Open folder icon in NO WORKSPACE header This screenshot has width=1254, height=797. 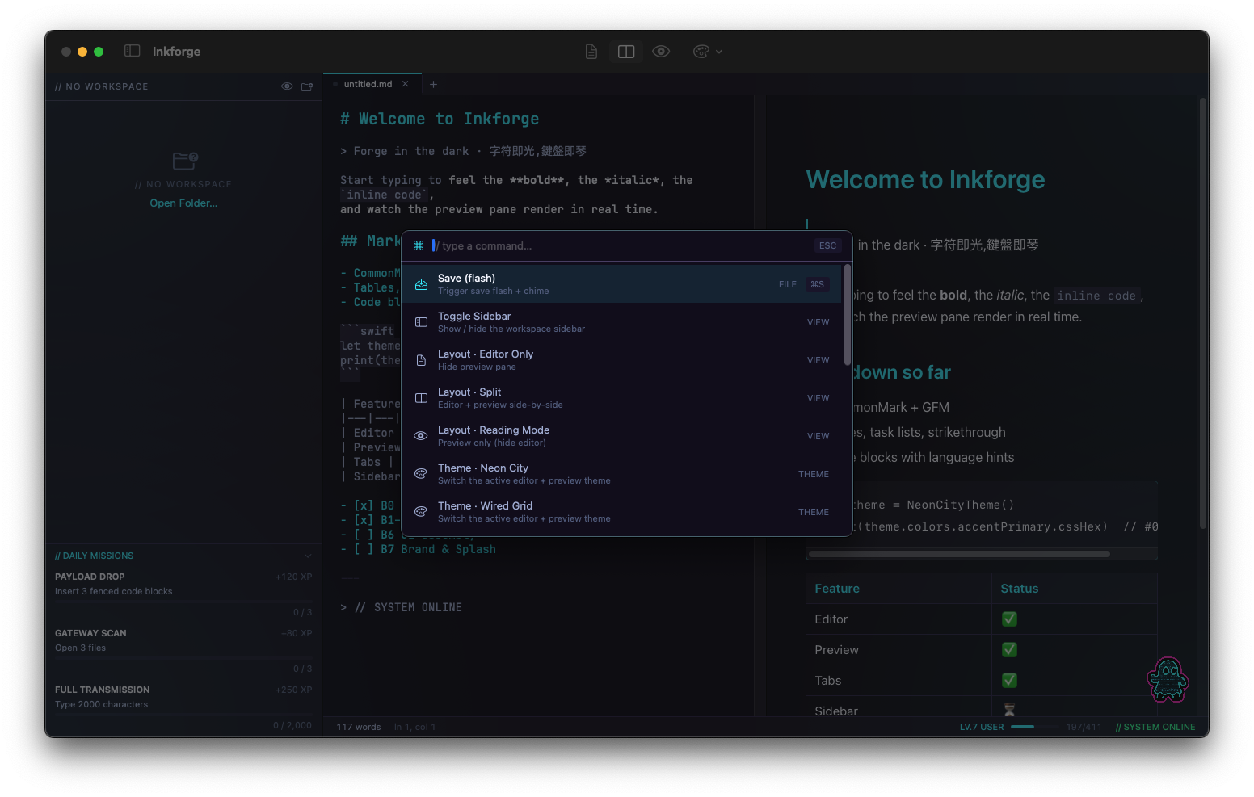coord(307,86)
